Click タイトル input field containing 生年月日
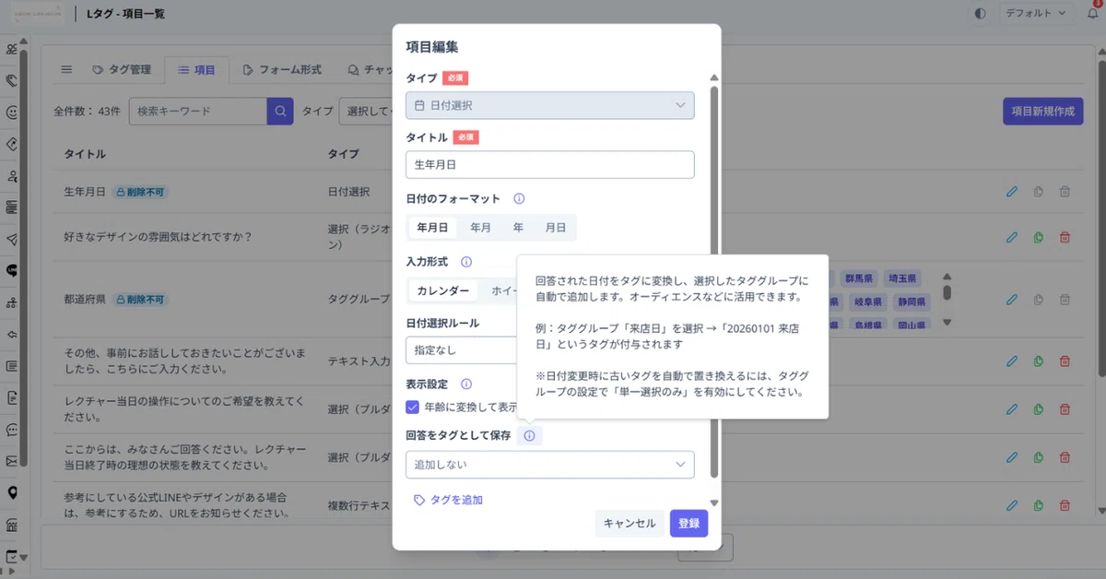Viewport: 1106px width, 579px height. (x=549, y=165)
